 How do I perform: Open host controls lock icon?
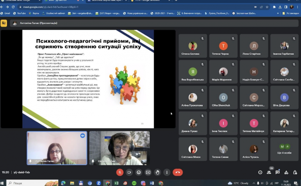tap(295, 172)
